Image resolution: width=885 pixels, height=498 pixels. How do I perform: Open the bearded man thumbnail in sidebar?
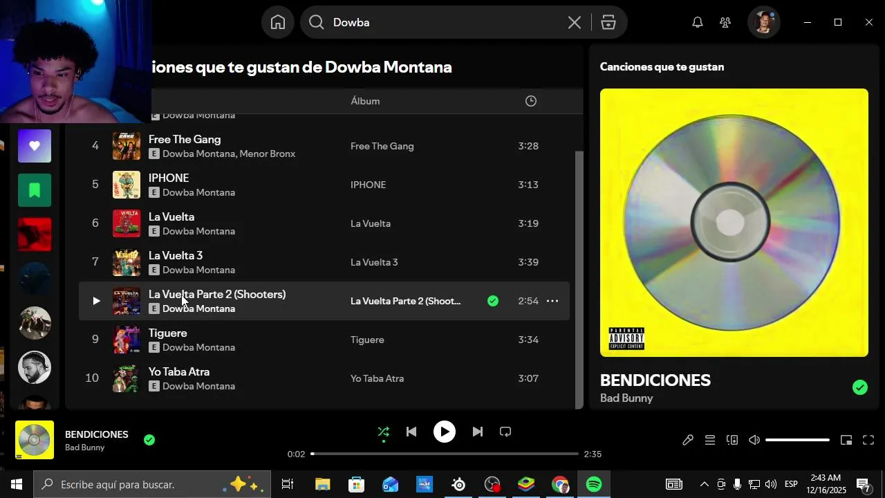pos(35,367)
